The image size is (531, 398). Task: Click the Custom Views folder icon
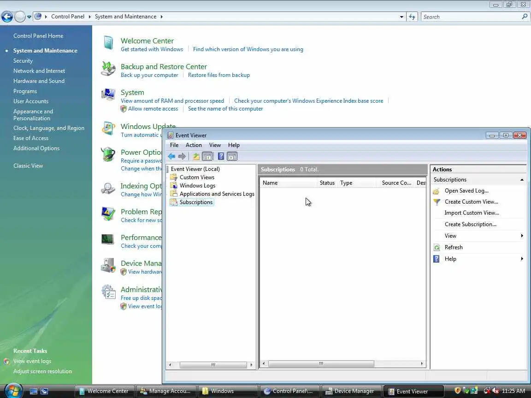(173, 177)
